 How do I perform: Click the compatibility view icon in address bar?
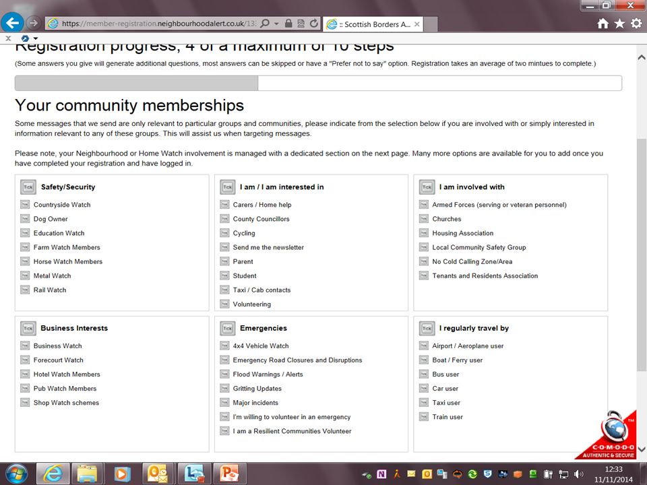click(x=301, y=24)
